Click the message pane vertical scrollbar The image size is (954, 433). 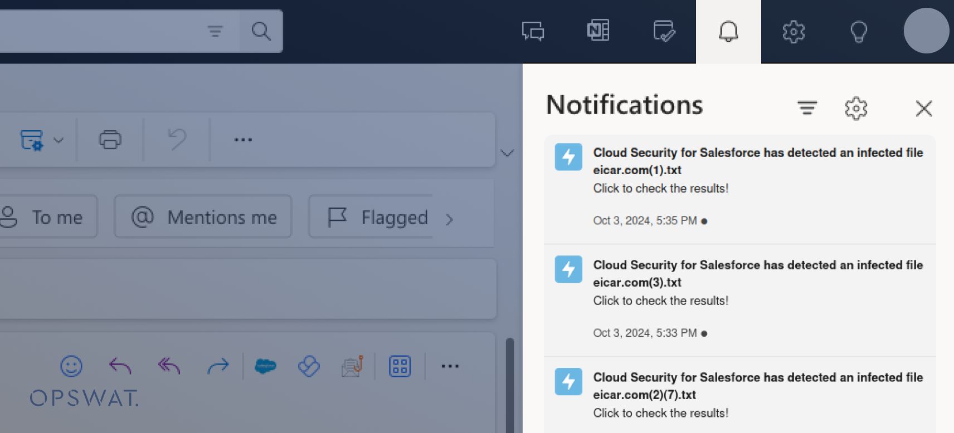coord(510,385)
